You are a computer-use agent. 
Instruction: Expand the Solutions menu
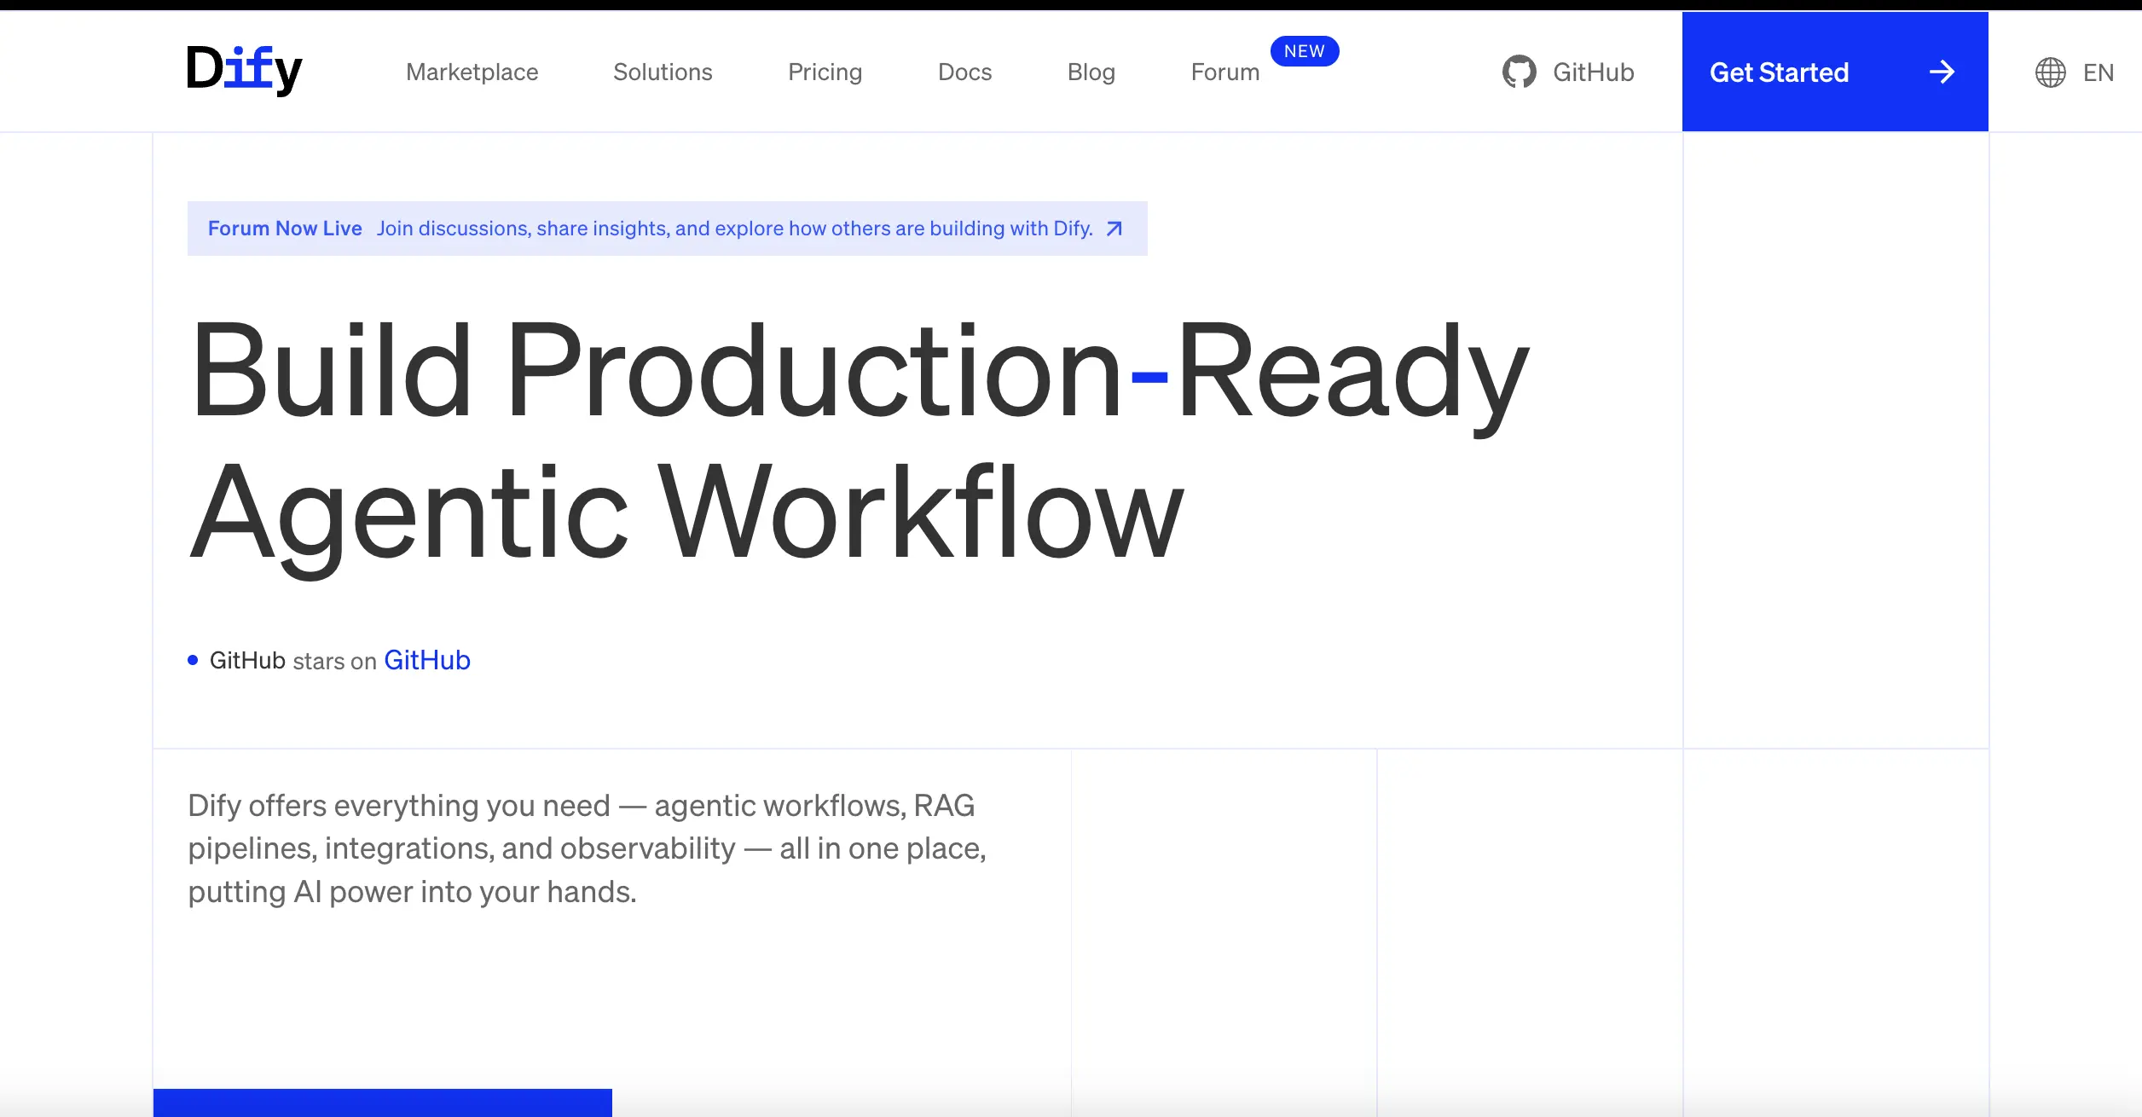[663, 72]
